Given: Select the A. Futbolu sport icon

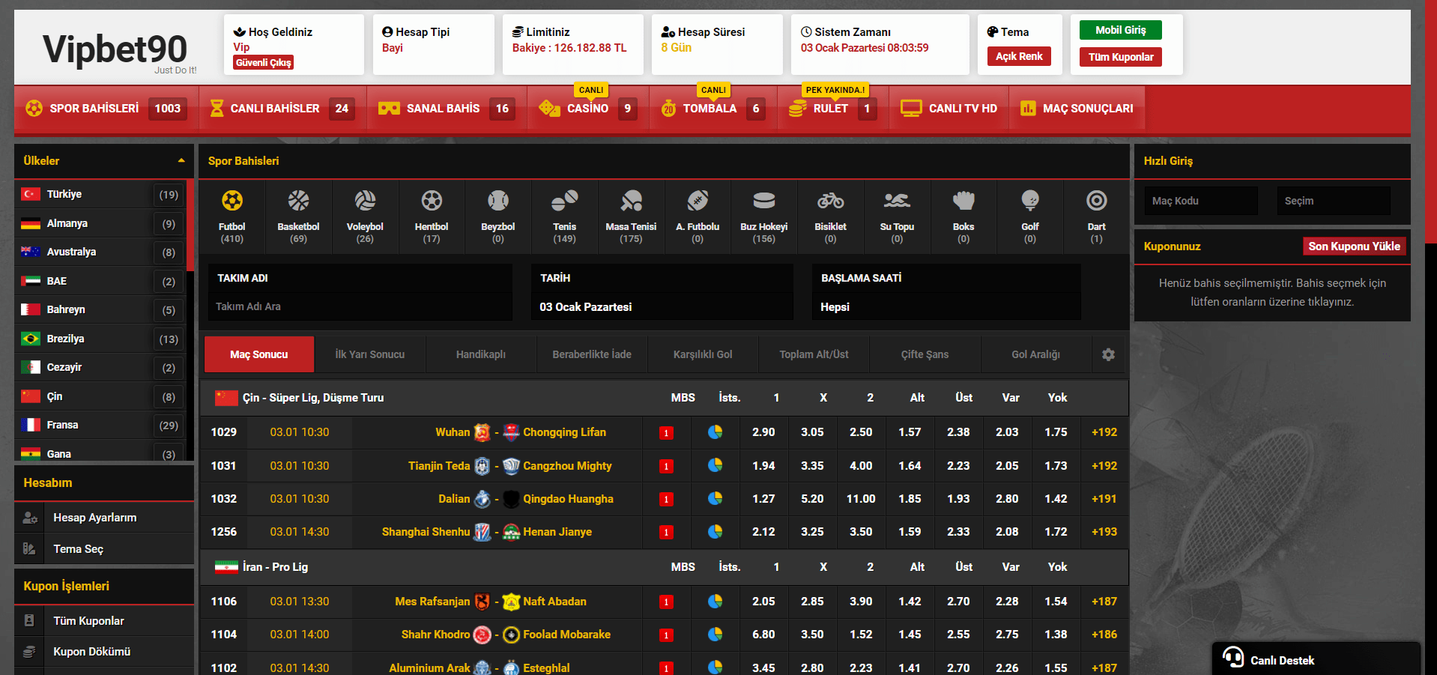Looking at the screenshot, I should [x=698, y=201].
